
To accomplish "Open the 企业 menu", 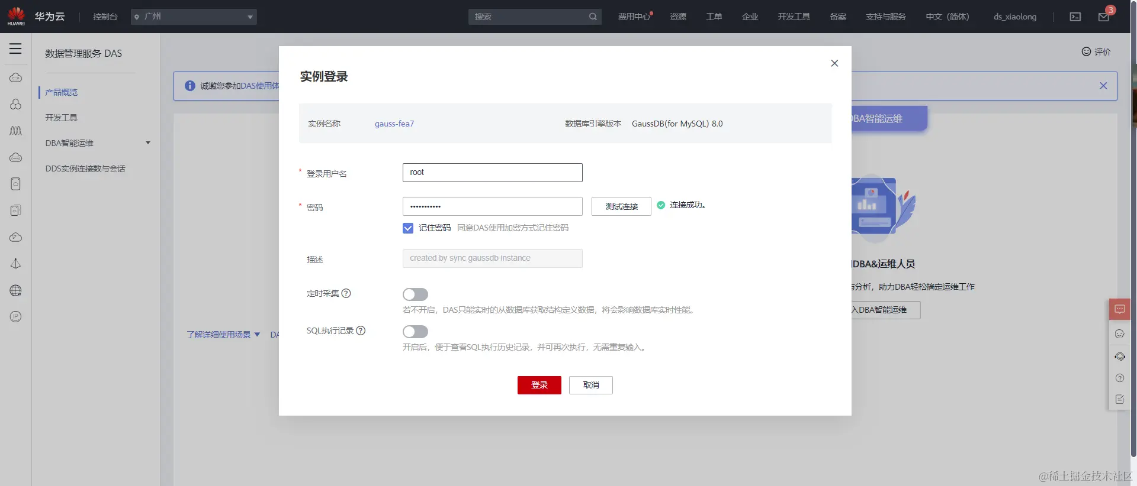I will pyautogui.click(x=750, y=17).
